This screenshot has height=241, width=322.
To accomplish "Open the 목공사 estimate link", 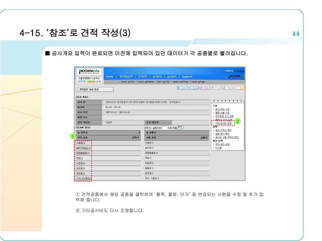I will click(x=80, y=158).
